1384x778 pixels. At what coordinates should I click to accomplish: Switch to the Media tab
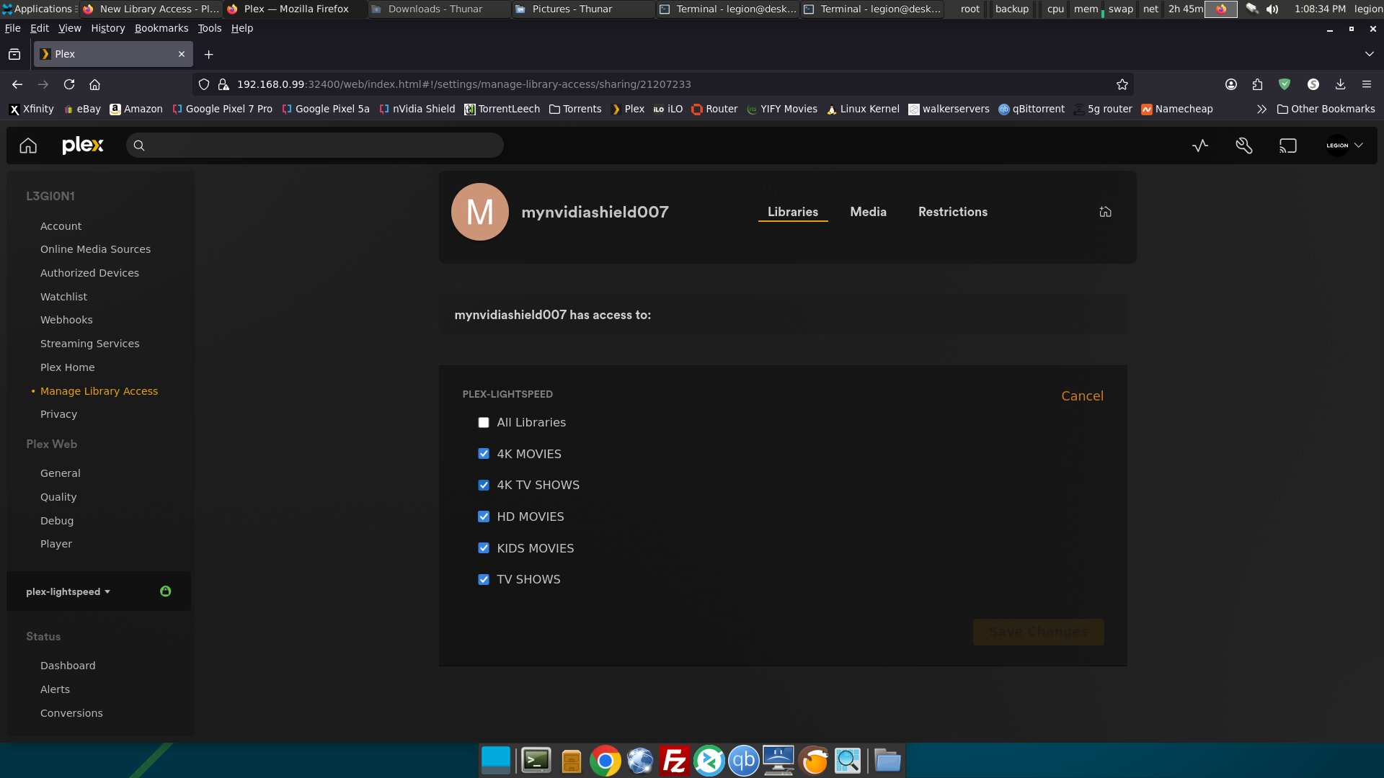point(868,212)
